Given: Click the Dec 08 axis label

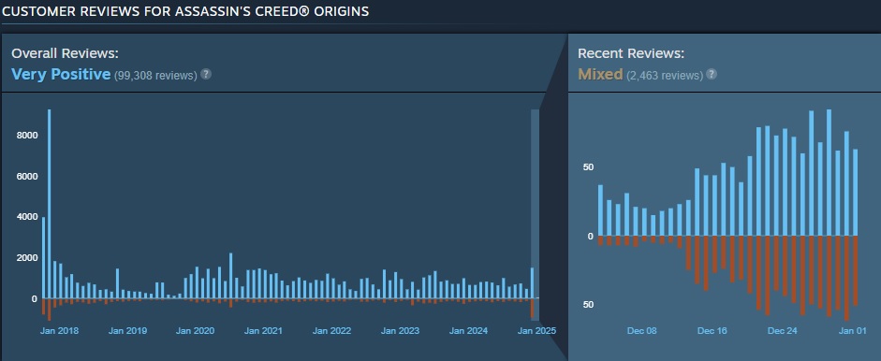Looking at the screenshot, I should coord(641,331).
